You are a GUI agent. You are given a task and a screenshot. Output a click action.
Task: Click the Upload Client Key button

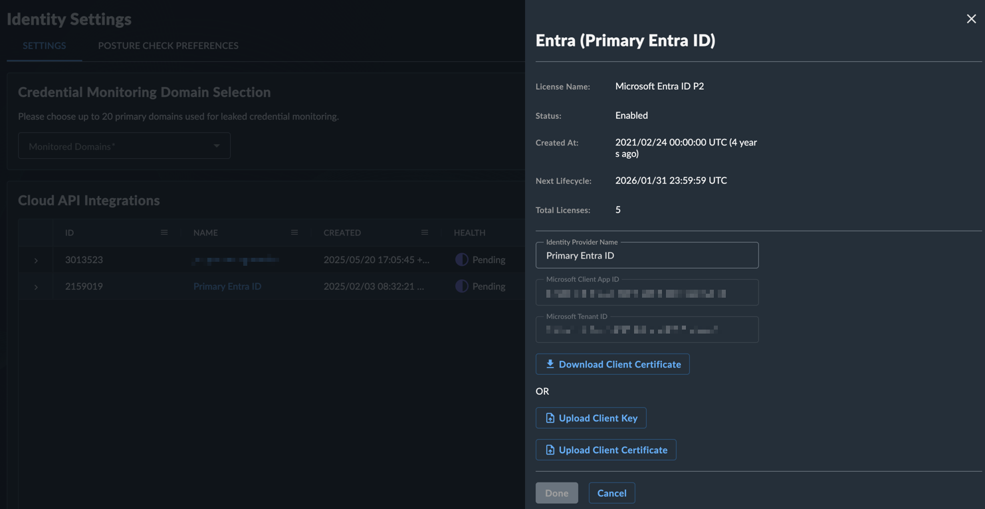pyautogui.click(x=591, y=418)
